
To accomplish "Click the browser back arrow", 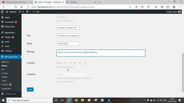I will click(4, 7).
